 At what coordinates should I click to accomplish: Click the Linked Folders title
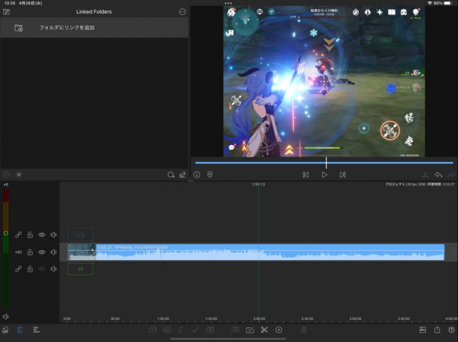[x=94, y=12]
